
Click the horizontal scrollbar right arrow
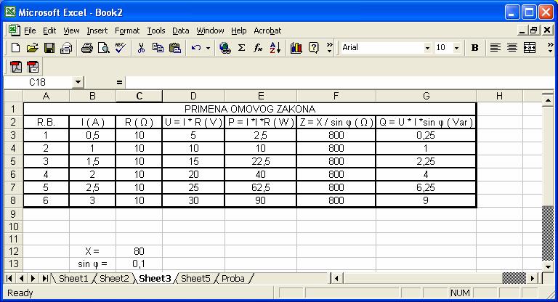pyautogui.click(x=533, y=278)
